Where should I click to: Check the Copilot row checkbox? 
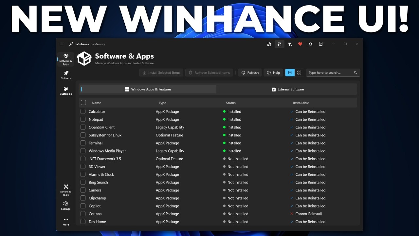pos(83,206)
